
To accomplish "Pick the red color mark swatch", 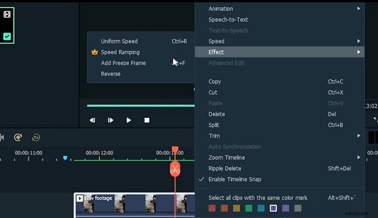I will click(213, 208).
